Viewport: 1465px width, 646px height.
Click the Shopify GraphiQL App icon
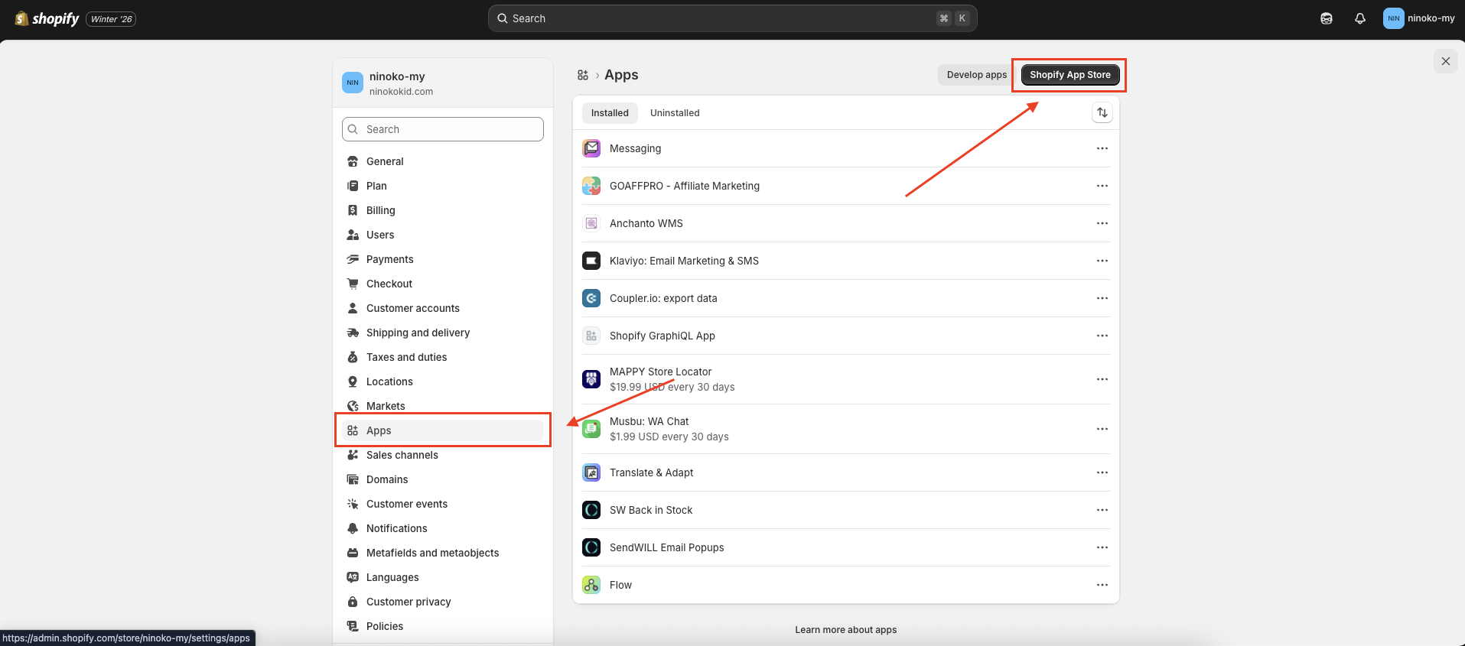pos(591,336)
